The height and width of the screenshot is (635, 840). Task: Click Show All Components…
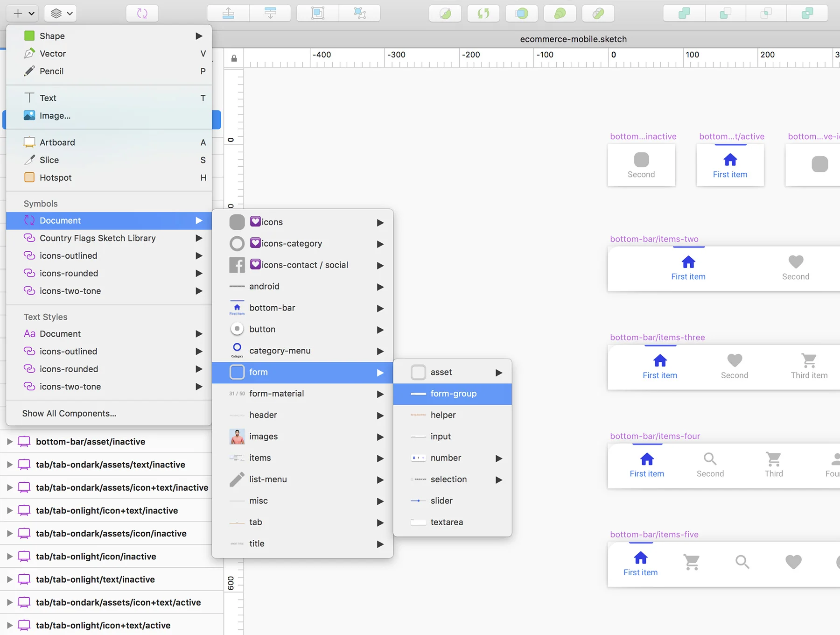coord(69,413)
